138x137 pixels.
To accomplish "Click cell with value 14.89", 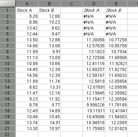I will 49,111.
